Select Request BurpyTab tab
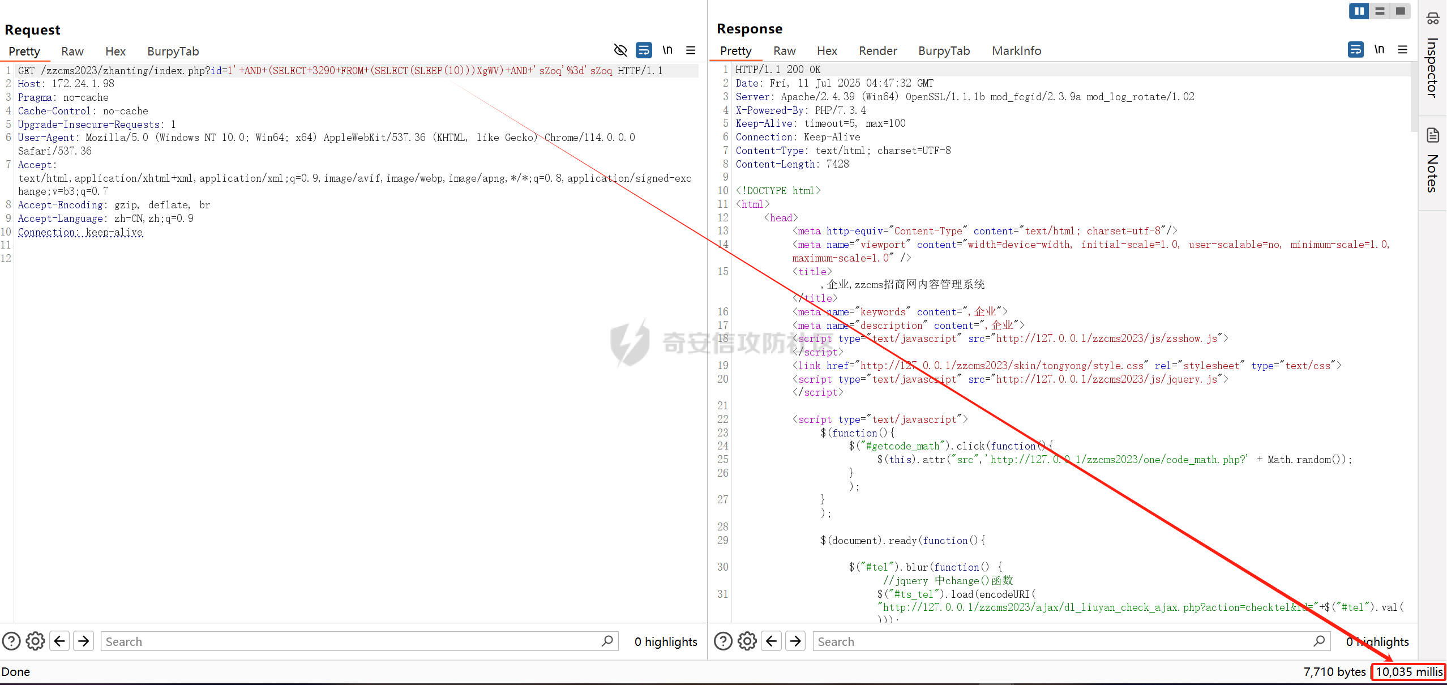 [x=173, y=52]
